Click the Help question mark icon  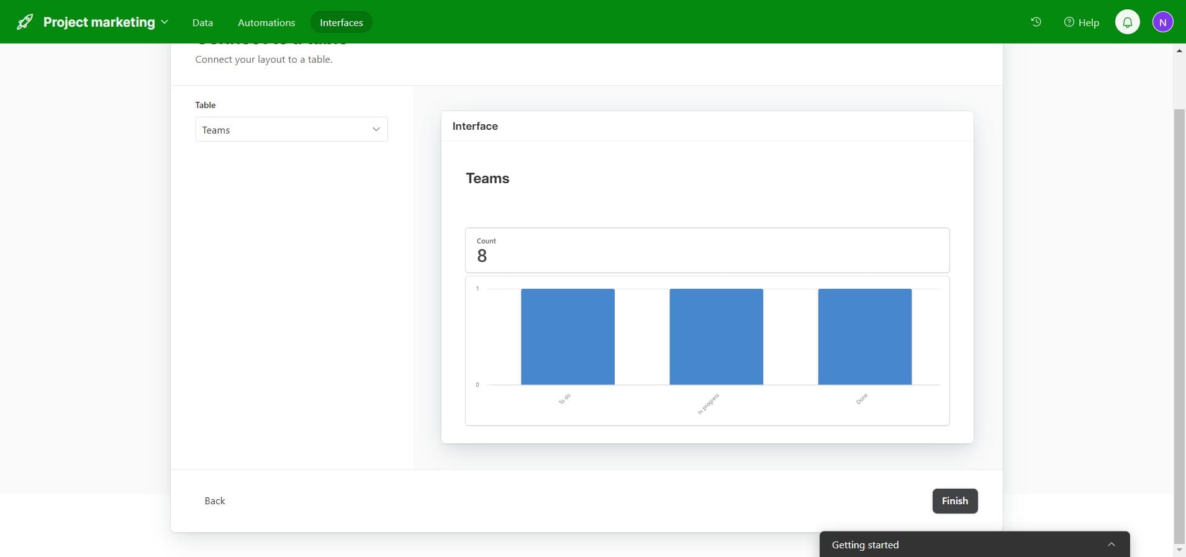[1069, 22]
